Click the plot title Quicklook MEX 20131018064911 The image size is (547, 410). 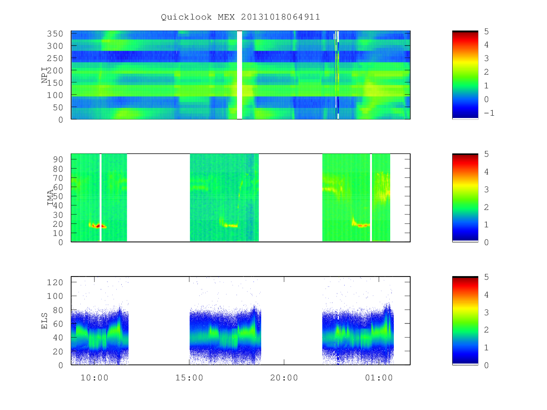tap(240, 17)
